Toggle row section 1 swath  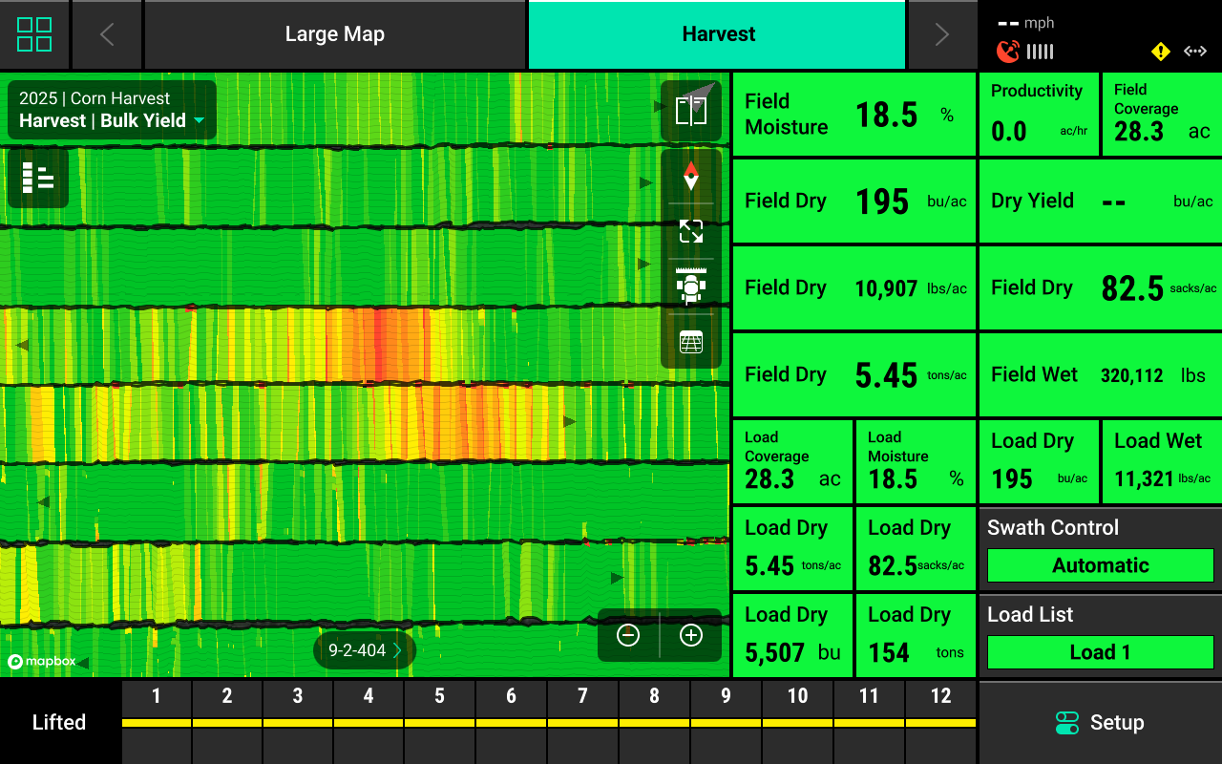pyautogui.click(x=157, y=722)
